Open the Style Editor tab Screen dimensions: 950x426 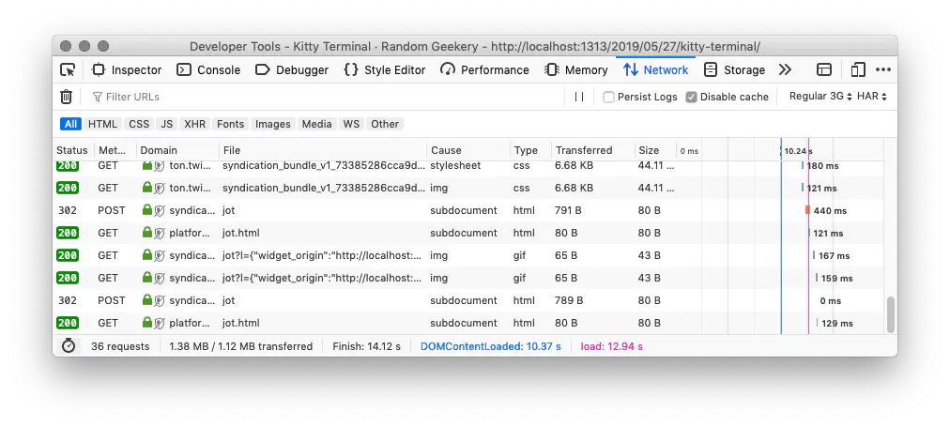click(385, 69)
